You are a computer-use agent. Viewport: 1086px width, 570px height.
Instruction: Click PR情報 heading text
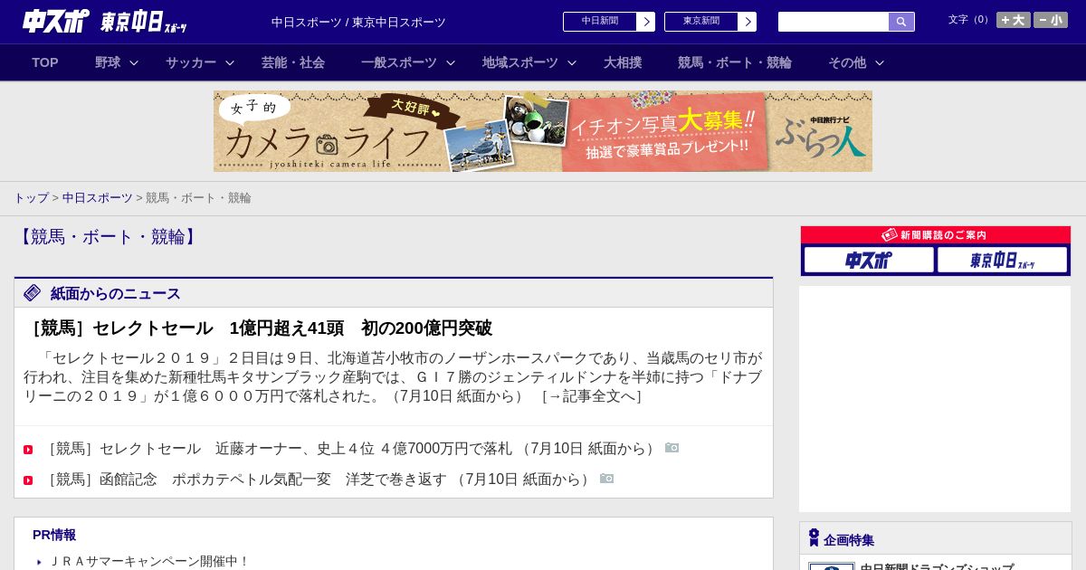(54, 535)
